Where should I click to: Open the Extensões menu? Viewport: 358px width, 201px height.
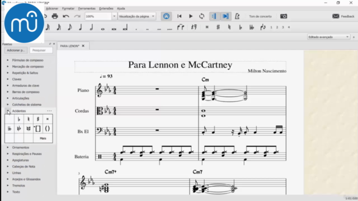(x=106, y=8)
